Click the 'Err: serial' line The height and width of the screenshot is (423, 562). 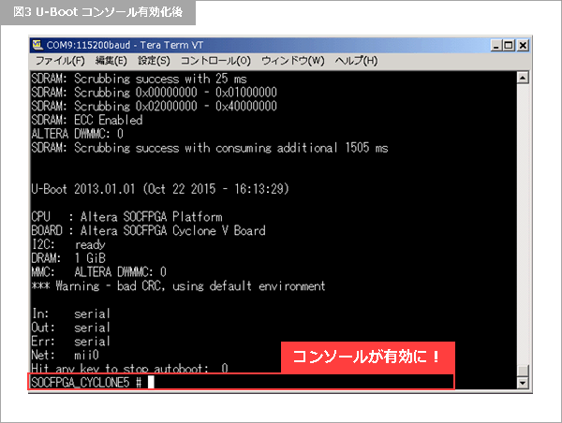[x=70, y=342]
